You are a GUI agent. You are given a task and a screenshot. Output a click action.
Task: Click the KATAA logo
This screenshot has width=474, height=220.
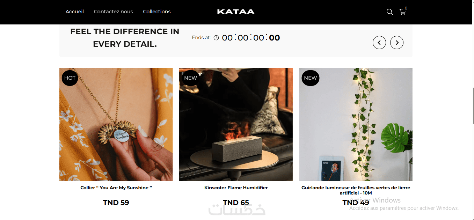pos(236,12)
